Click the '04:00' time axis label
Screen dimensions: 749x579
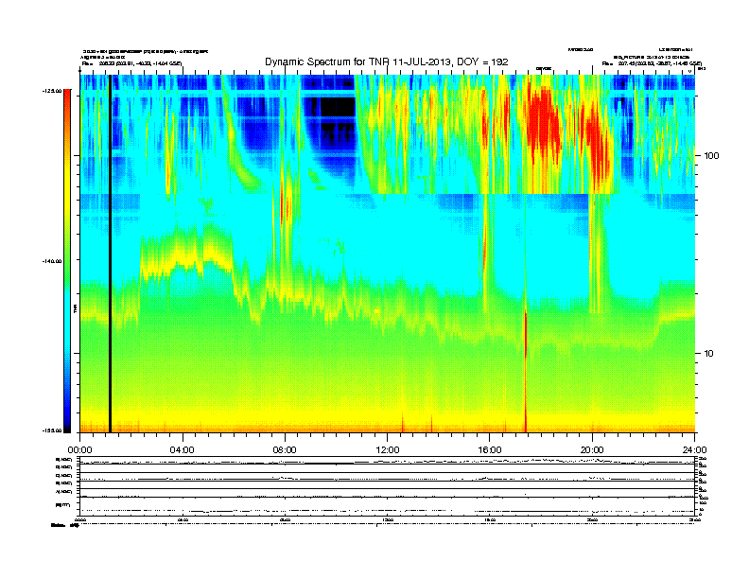click(x=183, y=450)
